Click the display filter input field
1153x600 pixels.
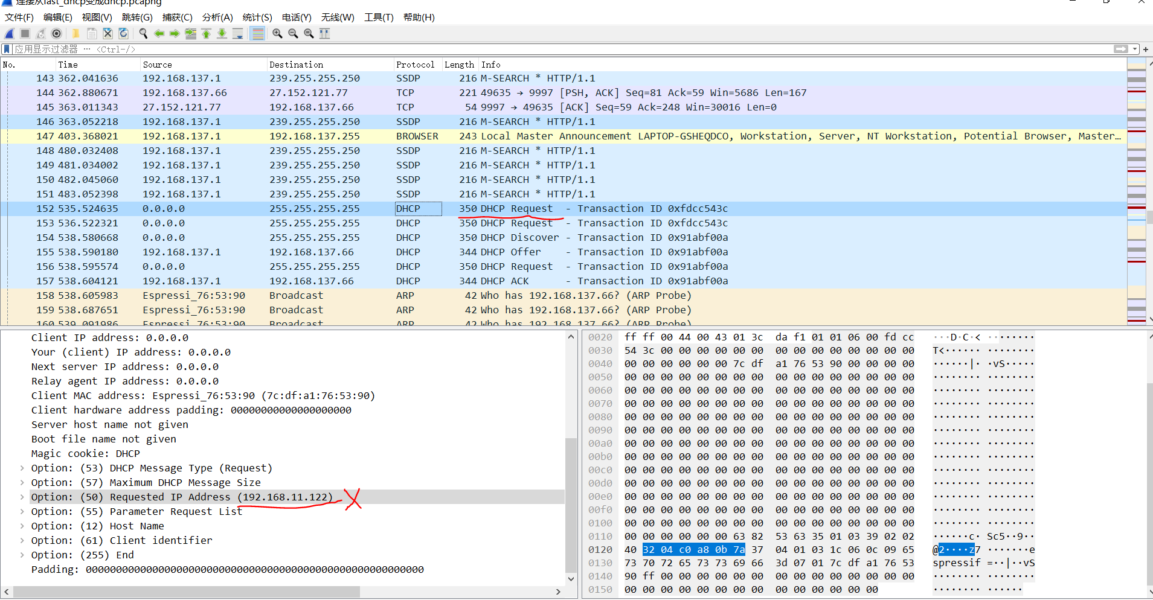tap(562, 49)
